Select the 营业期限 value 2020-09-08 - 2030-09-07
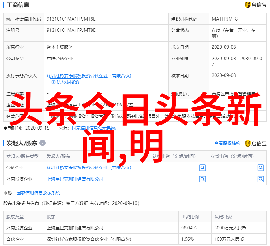This screenshot has height=246, width=270. 237,61
